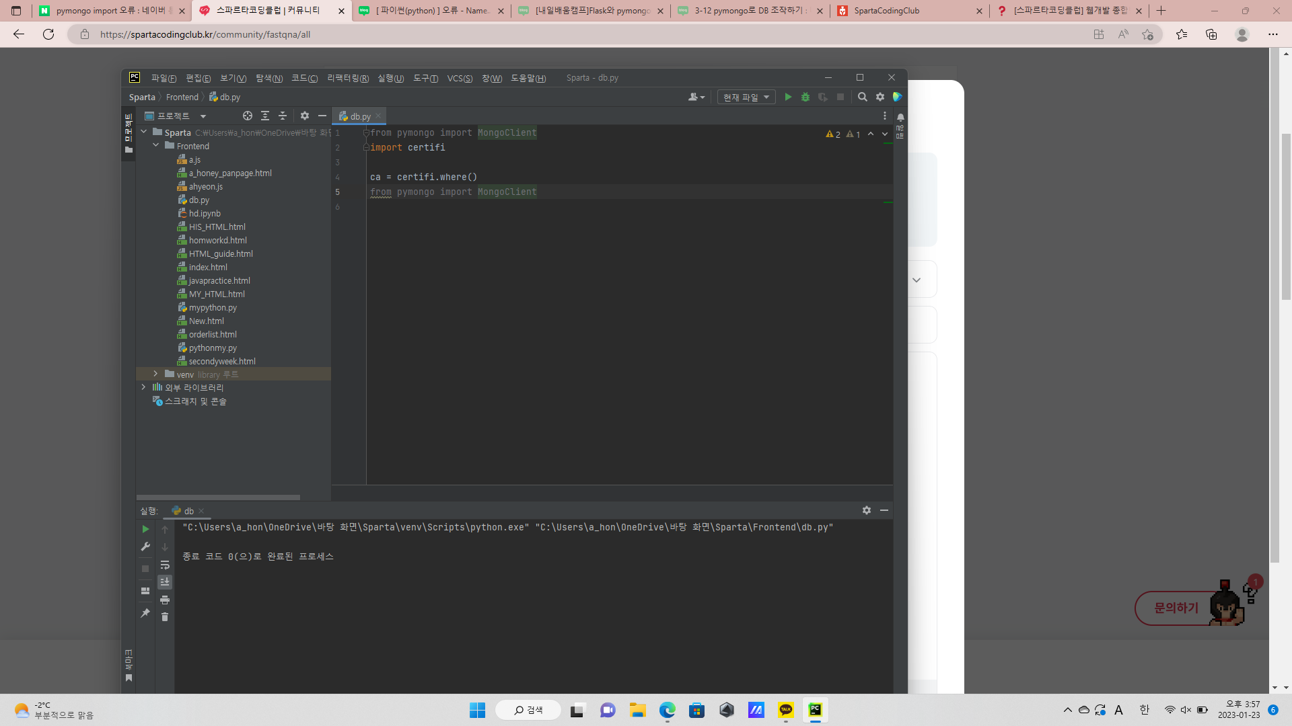Open mypython.py in the project tree
Image resolution: width=1292 pixels, height=726 pixels.
click(x=213, y=307)
